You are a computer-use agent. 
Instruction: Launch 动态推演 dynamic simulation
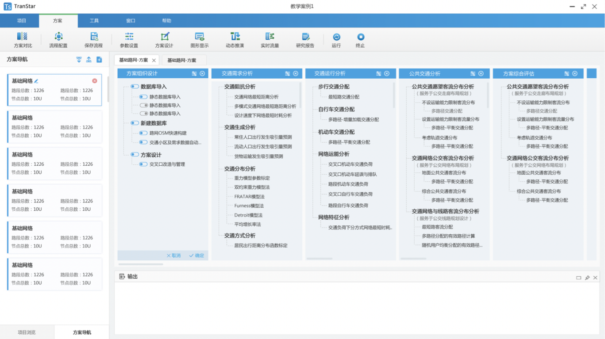[235, 40]
